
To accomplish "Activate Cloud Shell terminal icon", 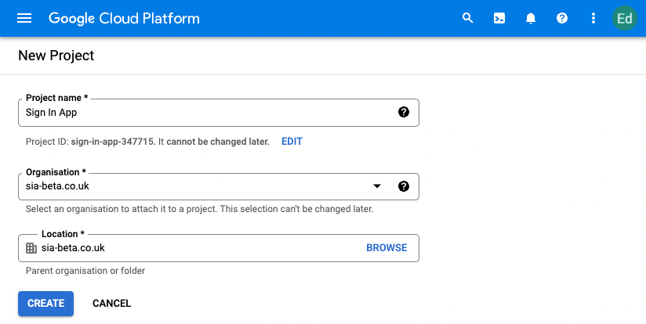I will click(499, 18).
